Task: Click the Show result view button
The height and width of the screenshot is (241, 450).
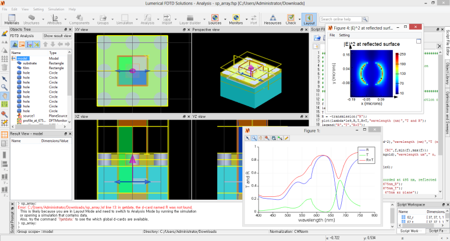Action: [57, 36]
